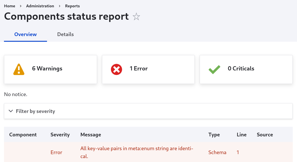This screenshot has height=162, width=297.
Task: Switch to the Details tab
Action: (x=65, y=34)
